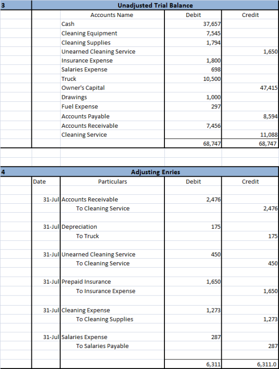This screenshot has height=369, width=279.
Task: Select the 'Cash' account name cell
Action: tap(112, 24)
